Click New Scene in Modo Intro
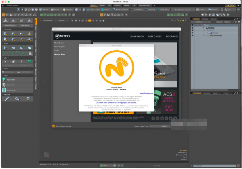 click(59, 43)
